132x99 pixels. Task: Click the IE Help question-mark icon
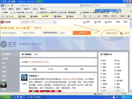point(129,16)
